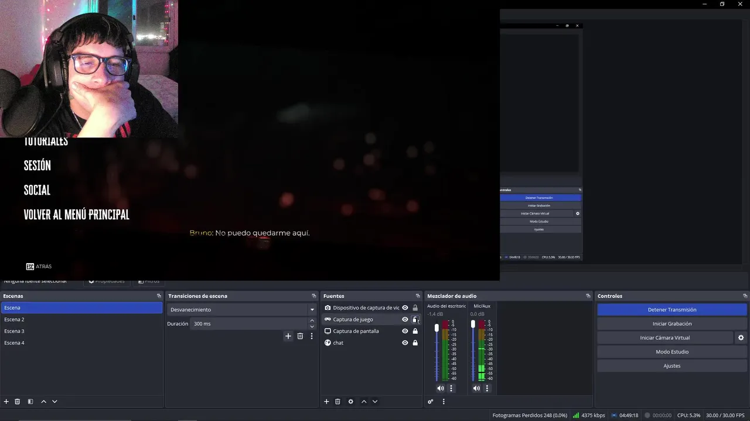
Task: Add a new transition with the plus icon
Action: (x=288, y=336)
